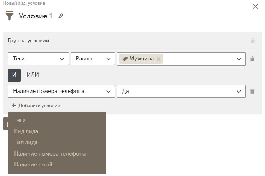The width and height of the screenshot is (265, 176).
Task: Click the tag icon on Мужчина chip
Action: point(125,59)
